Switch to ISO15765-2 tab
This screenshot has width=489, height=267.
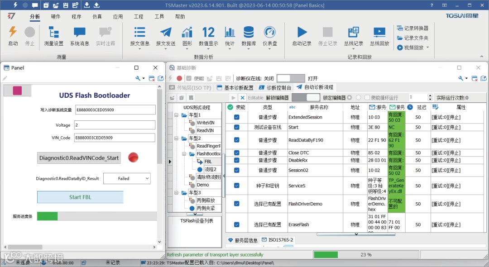pos(278,240)
